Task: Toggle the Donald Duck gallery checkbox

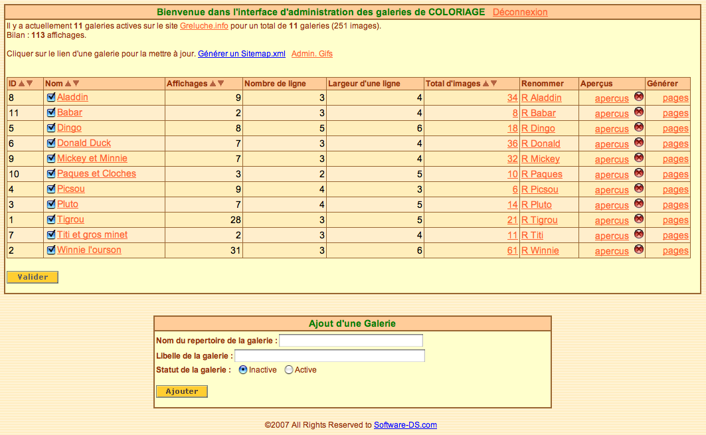Action: point(51,143)
